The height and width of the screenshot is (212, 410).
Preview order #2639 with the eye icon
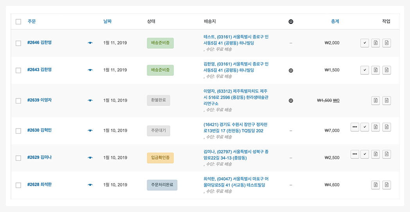point(90,100)
